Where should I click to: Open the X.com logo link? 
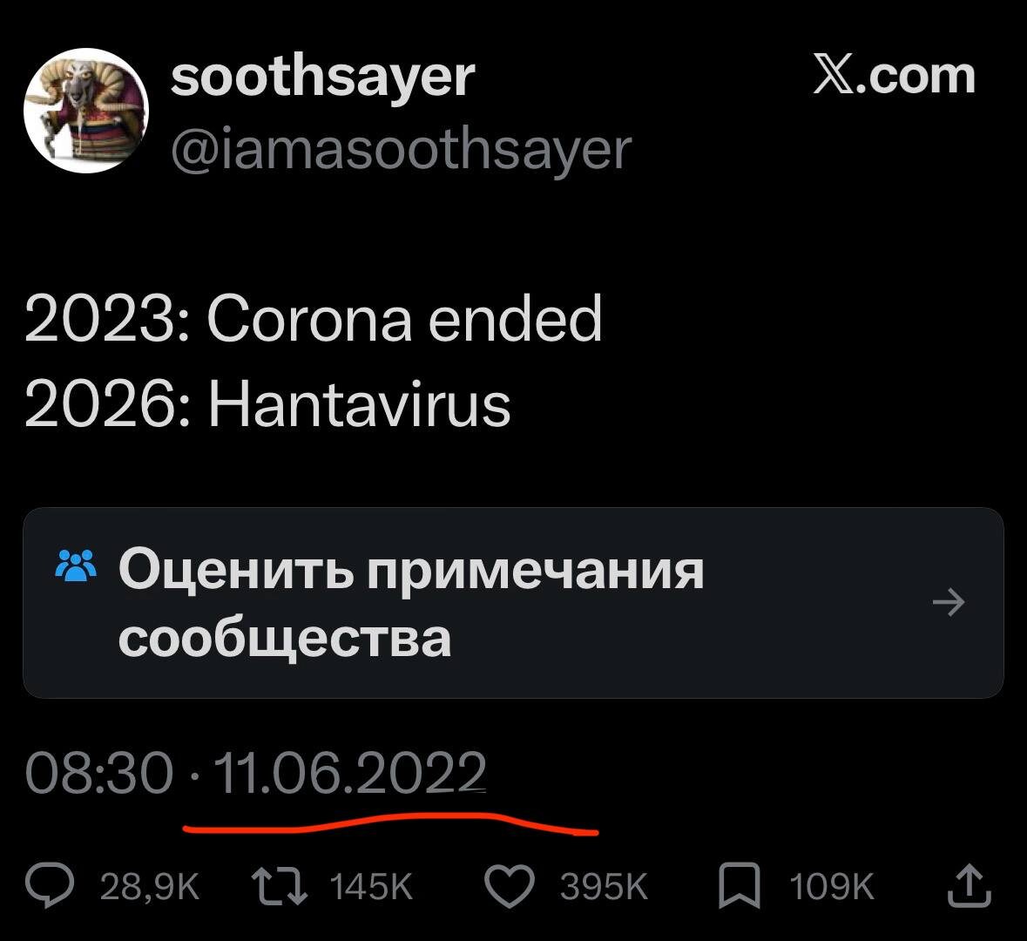coord(894,77)
